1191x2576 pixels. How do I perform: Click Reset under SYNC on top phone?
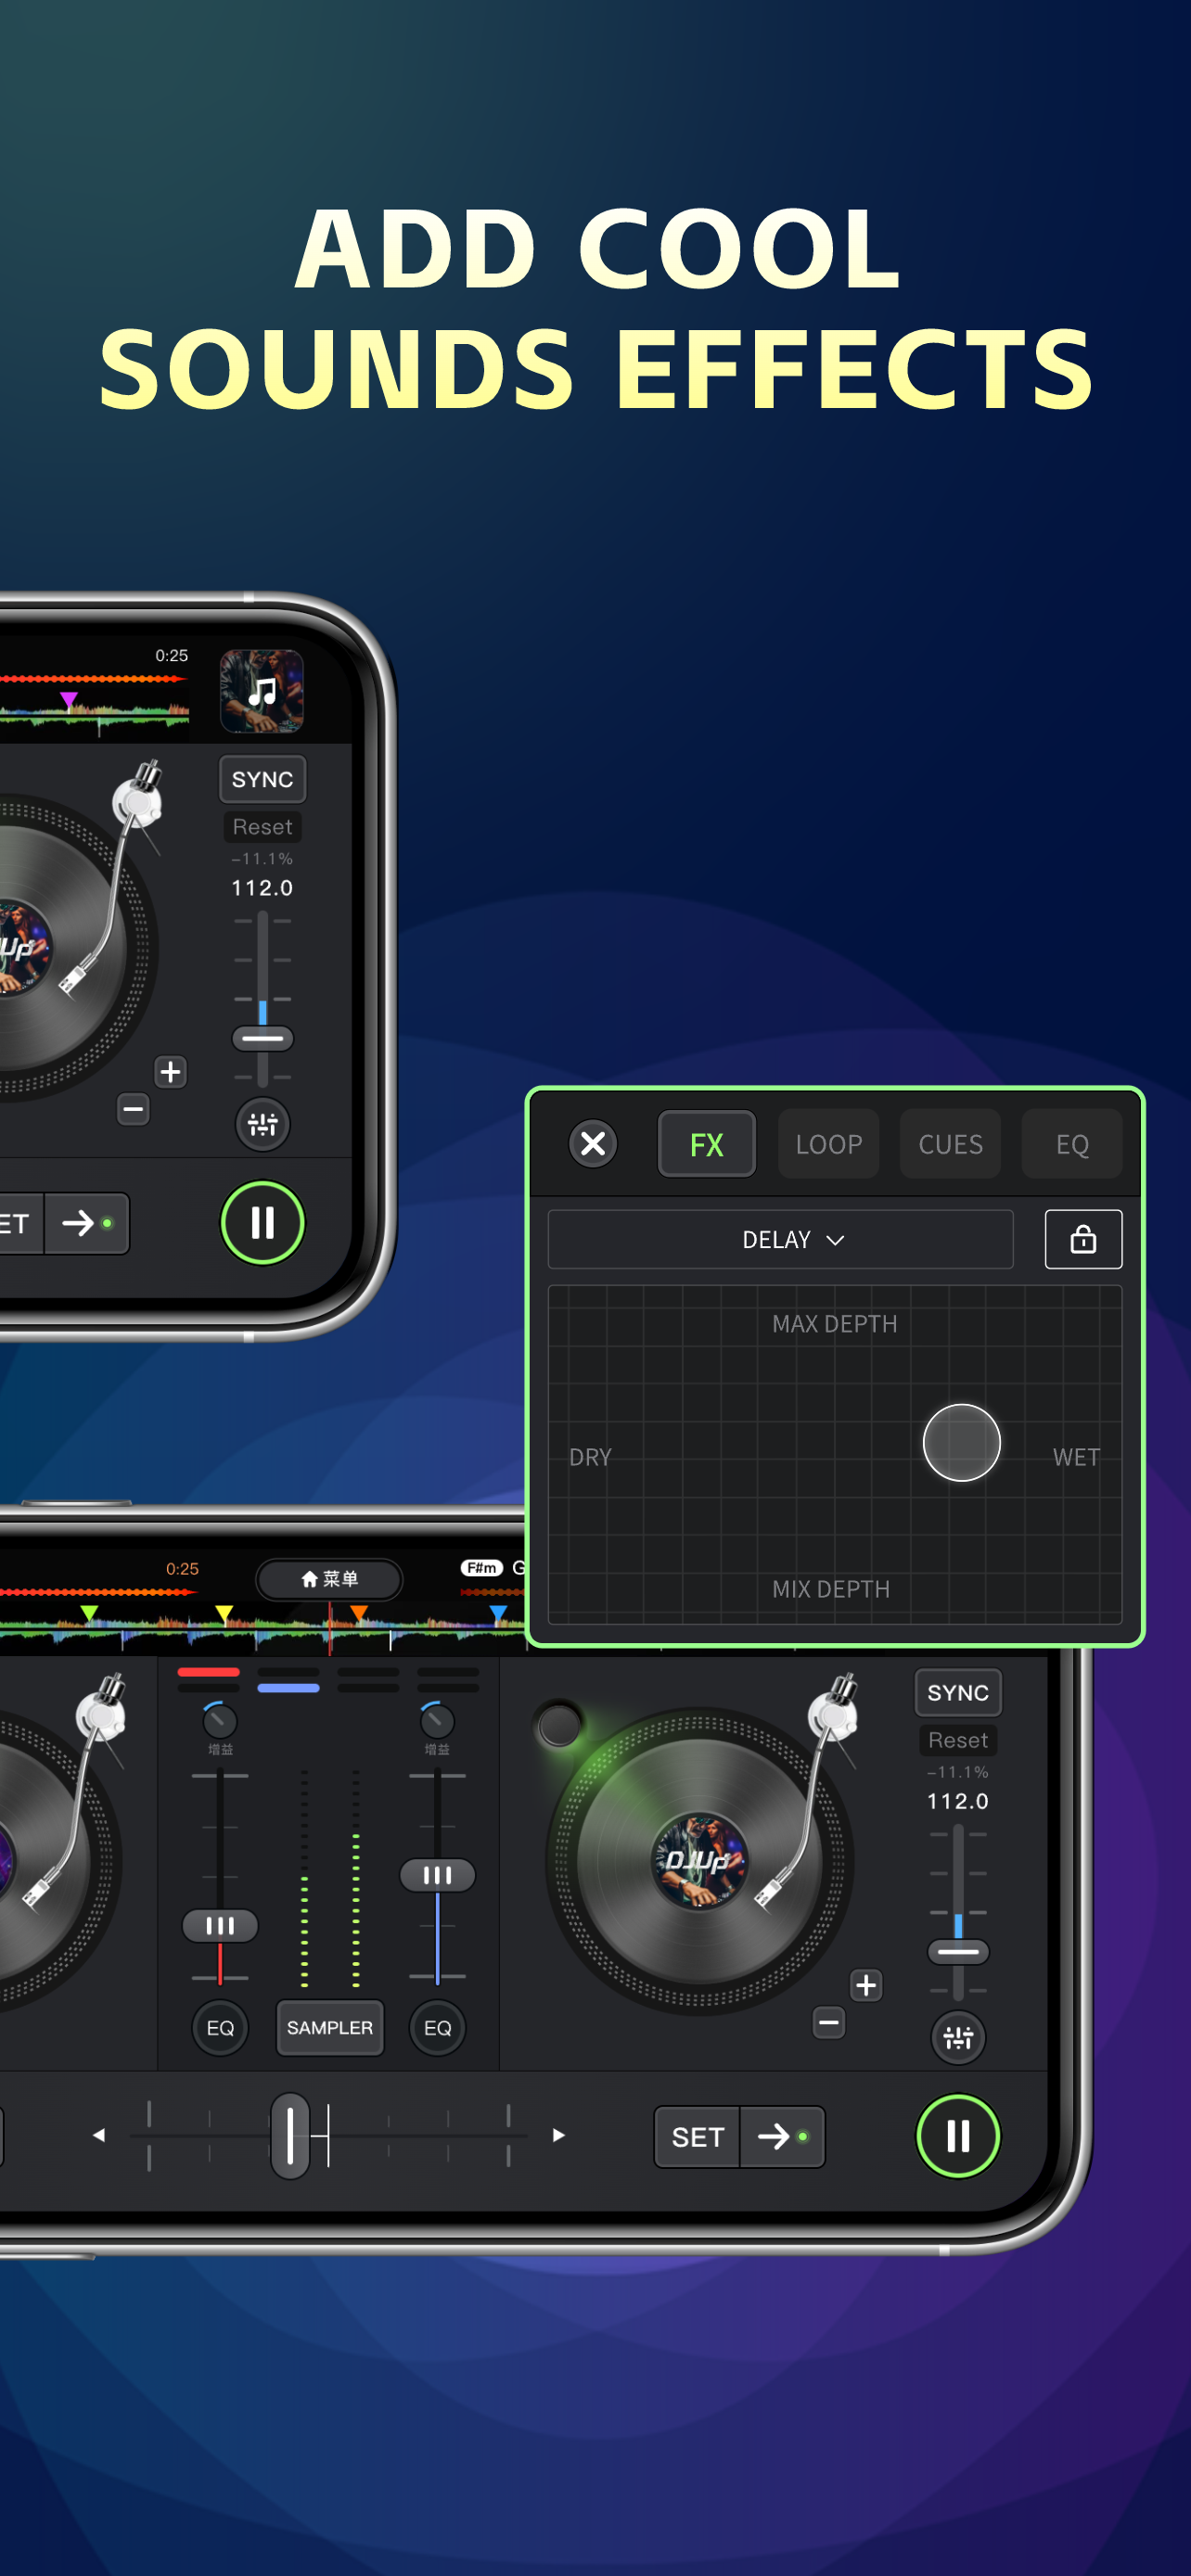262,827
